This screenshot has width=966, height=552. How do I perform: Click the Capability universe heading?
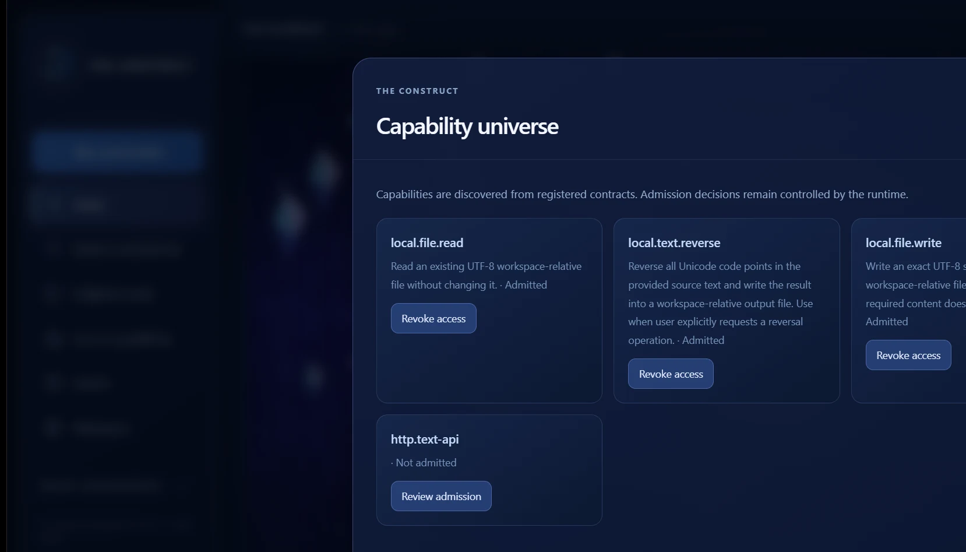[467, 126]
